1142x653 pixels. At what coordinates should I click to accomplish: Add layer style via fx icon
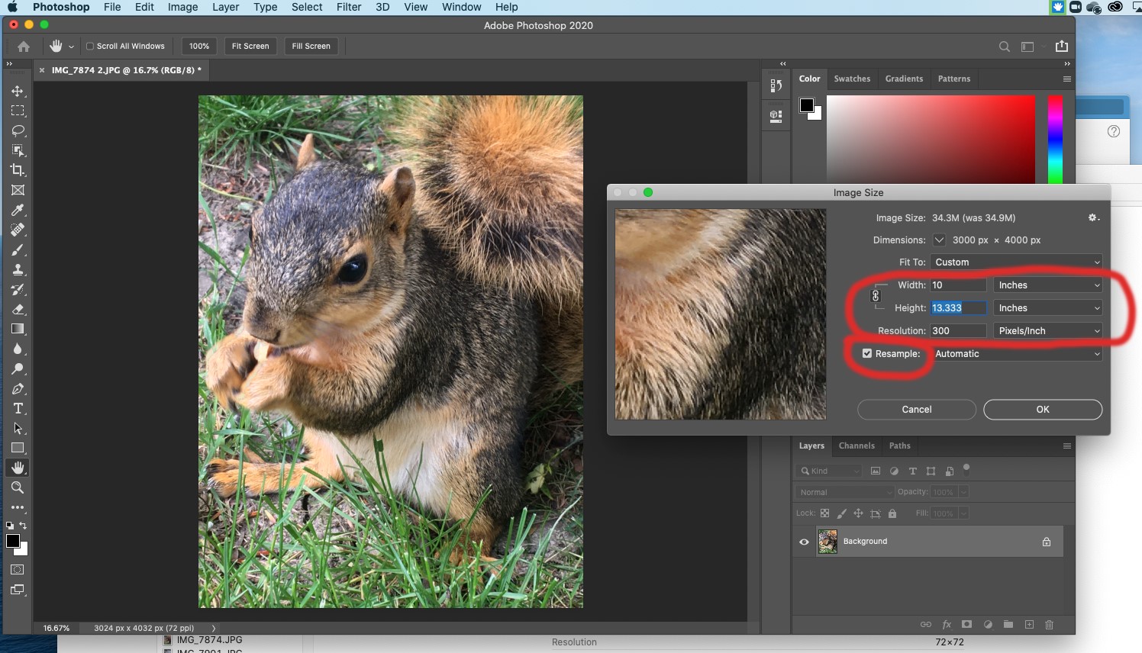click(947, 624)
